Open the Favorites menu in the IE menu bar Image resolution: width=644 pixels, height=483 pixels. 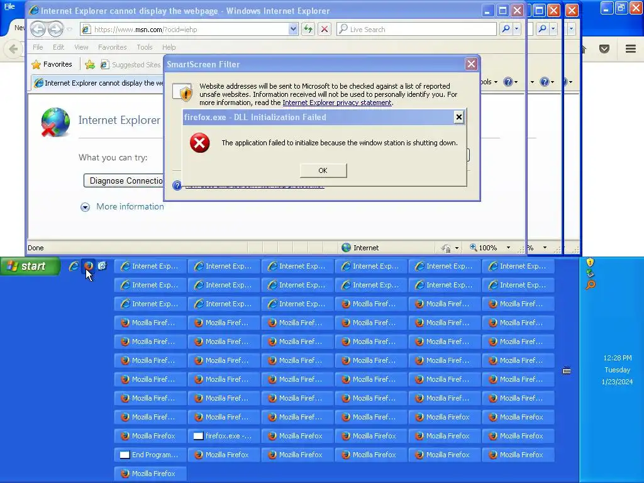pos(112,47)
